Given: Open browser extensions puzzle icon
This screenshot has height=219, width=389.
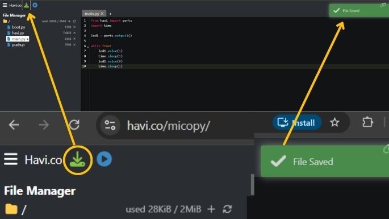Looking at the screenshot, I should pos(367,122).
